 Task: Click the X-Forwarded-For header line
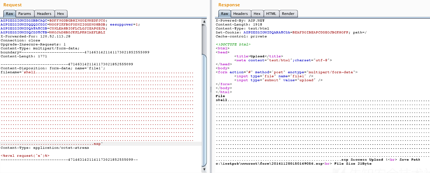click(x=35, y=36)
